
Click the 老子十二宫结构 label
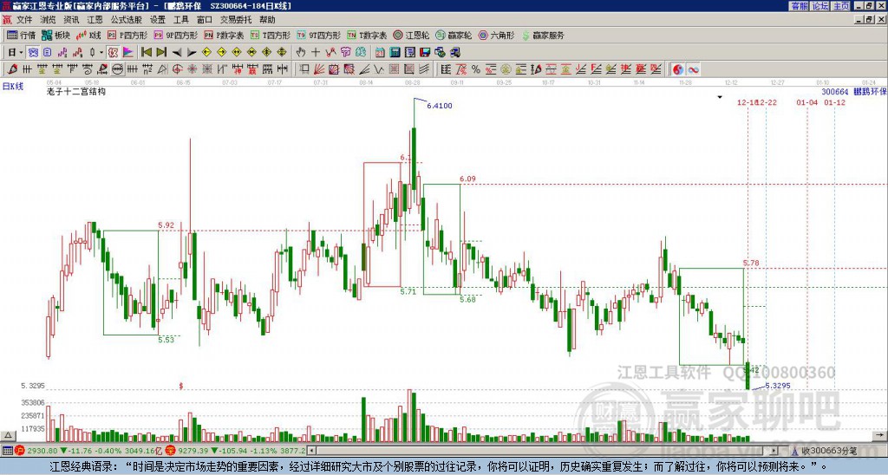point(76,91)
